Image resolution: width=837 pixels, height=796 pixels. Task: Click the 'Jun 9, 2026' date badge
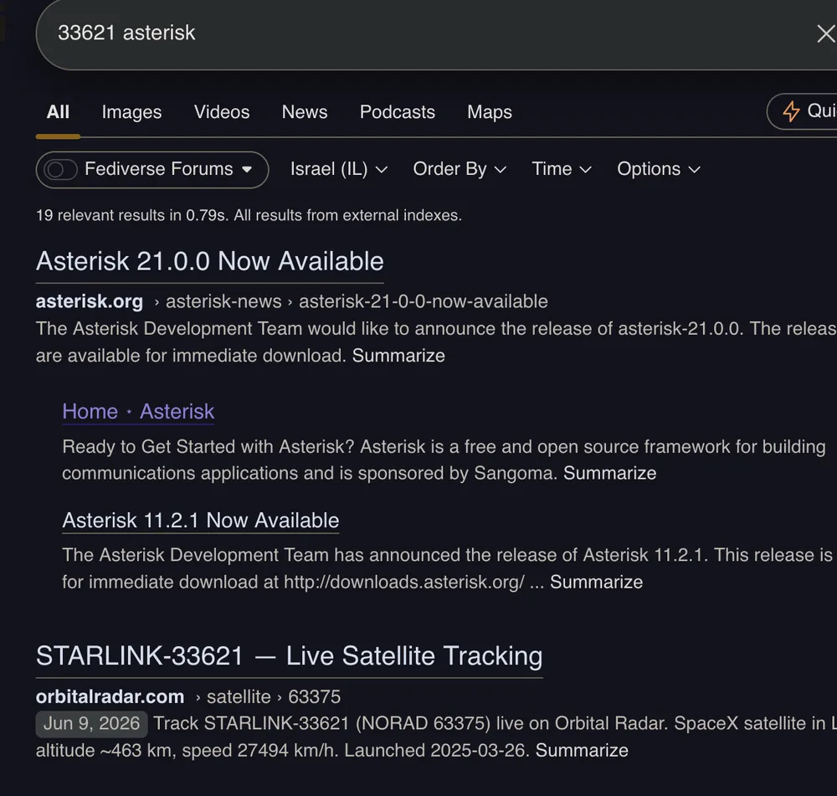pos(92,724)
